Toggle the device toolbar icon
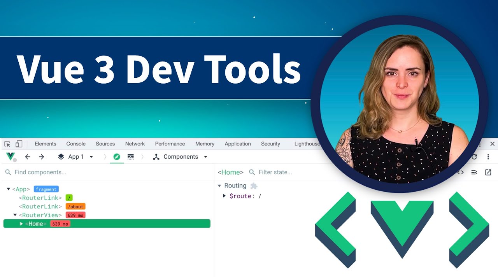Image resolution: width=498 pixels, height=280 pixels. pyautogui.click(x=19, y=144)
